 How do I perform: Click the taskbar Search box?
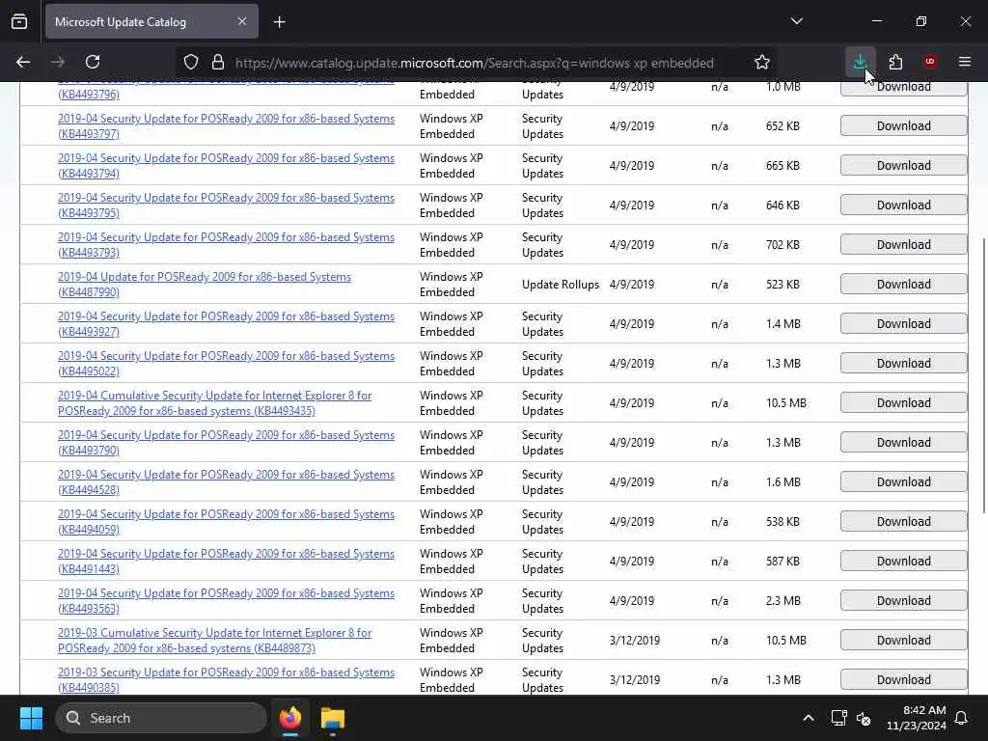pos(161,718)
